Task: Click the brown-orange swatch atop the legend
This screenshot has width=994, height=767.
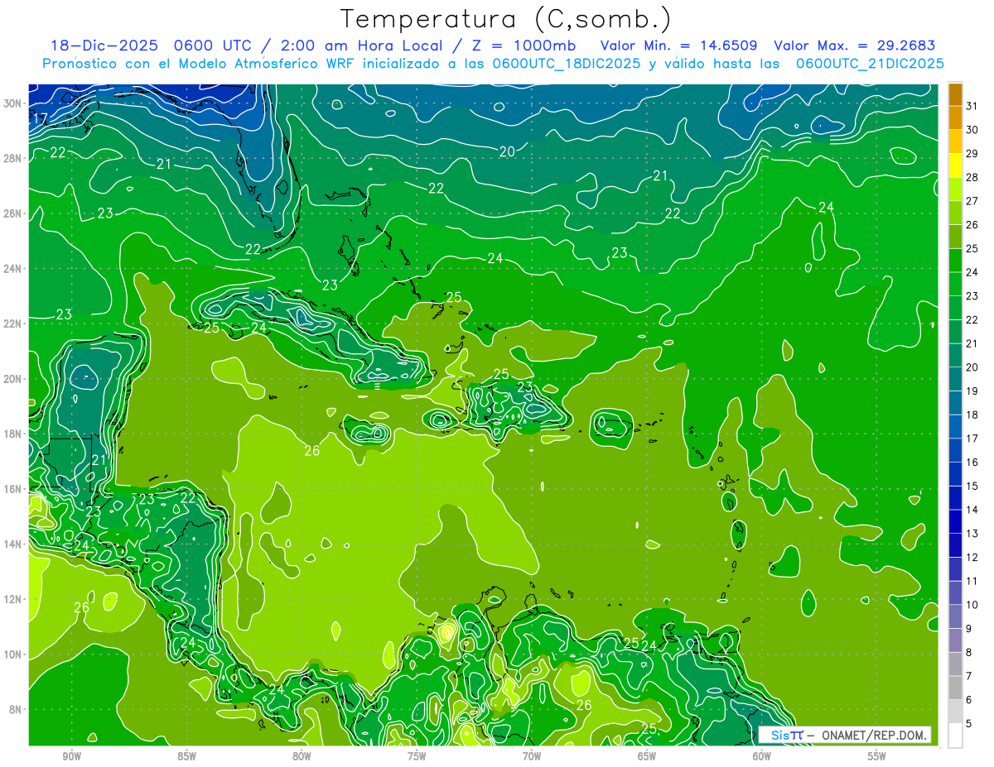Action: click(955, 93)
